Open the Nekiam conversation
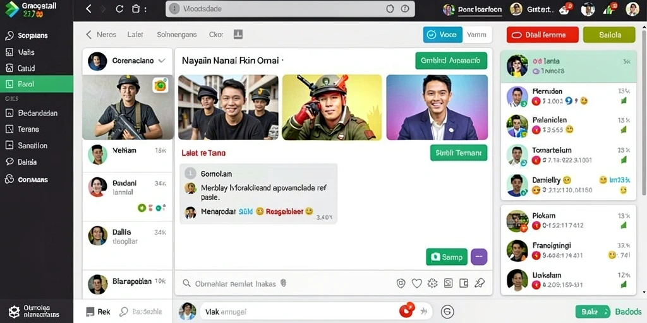647x323 pixels. (128, 155)
